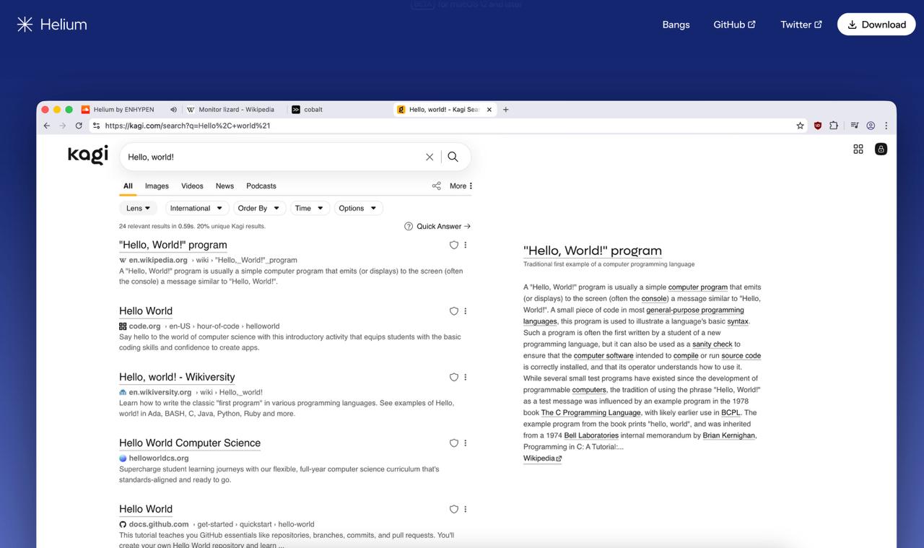Open three-dot menu for code.org result
The height and width of the screenshot is (548, 924).
coord(466,311)
